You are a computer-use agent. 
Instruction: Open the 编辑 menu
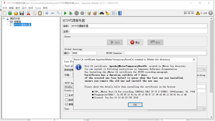click(11, 8)
